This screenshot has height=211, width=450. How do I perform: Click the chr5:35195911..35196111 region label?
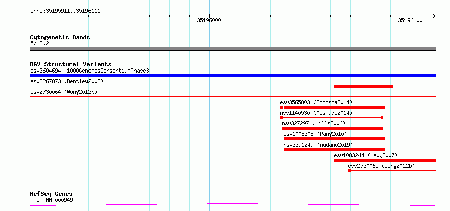point(65,11)
